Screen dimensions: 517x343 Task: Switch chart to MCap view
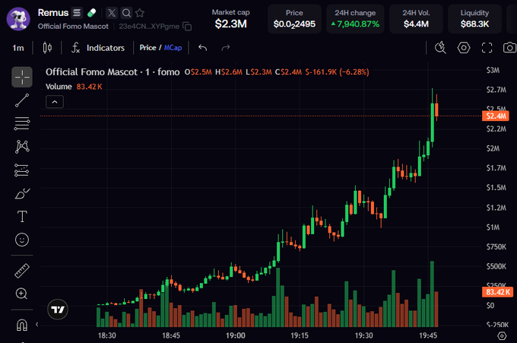point(173,48)
